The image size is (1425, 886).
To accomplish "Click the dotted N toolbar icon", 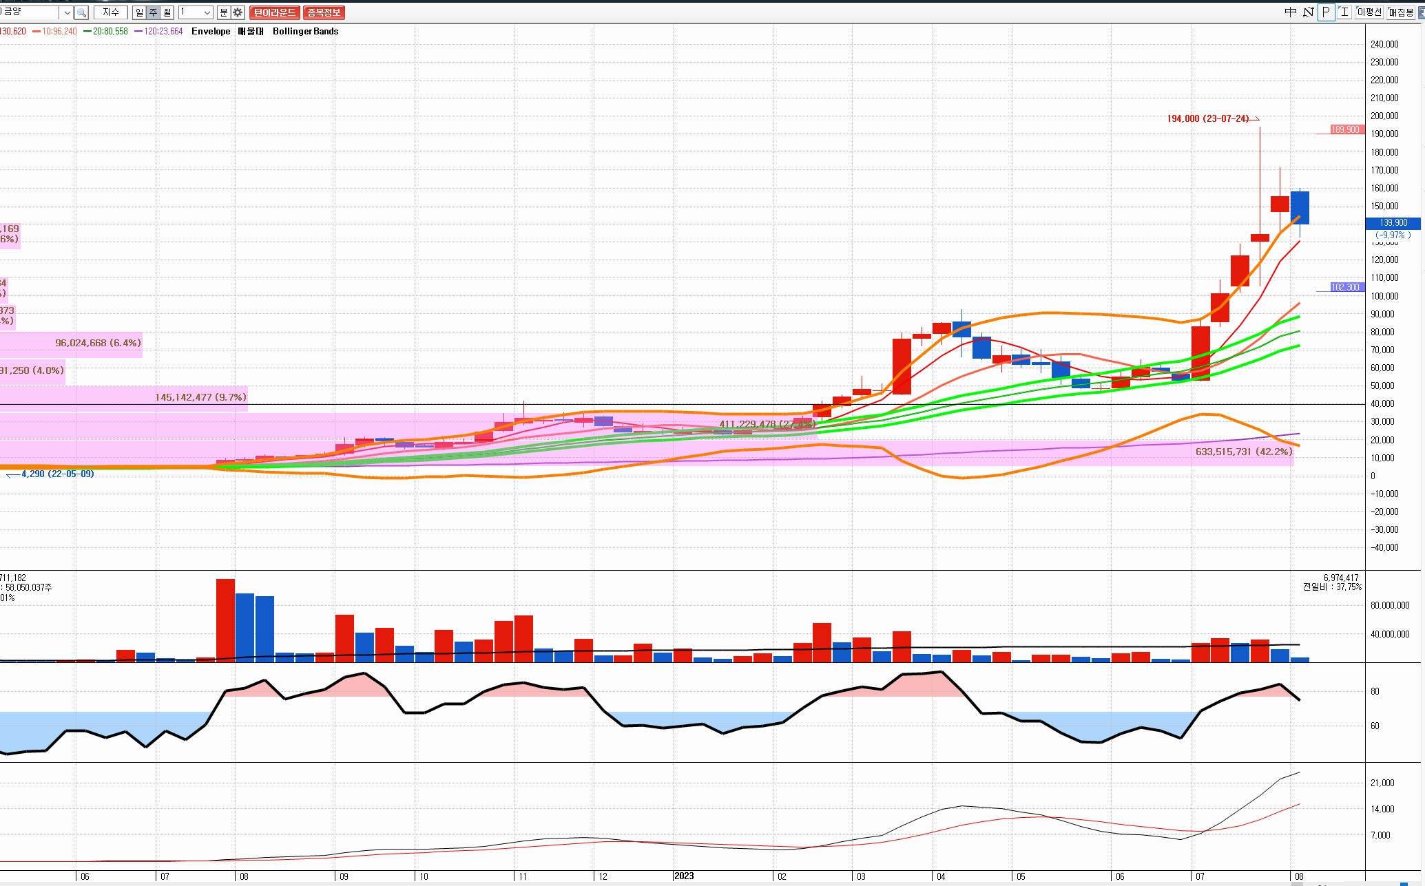I will pyautogui.click(x=1308, y=12).
